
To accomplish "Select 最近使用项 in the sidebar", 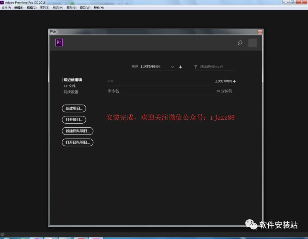I will pyautogui.click(x=73, y=80).
